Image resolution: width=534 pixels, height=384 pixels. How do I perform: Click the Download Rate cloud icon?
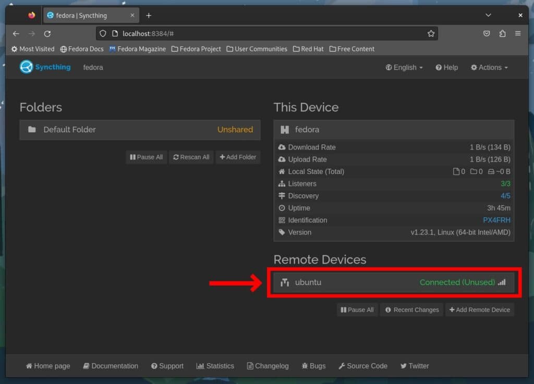pyautogui.click(x=282, y=147)
